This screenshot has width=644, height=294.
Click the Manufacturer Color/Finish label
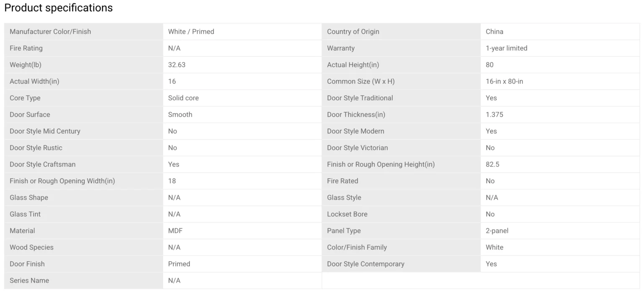[50, 32]
